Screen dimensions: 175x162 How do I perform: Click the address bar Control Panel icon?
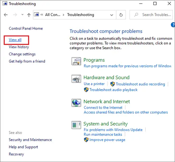tap(37, 15)
